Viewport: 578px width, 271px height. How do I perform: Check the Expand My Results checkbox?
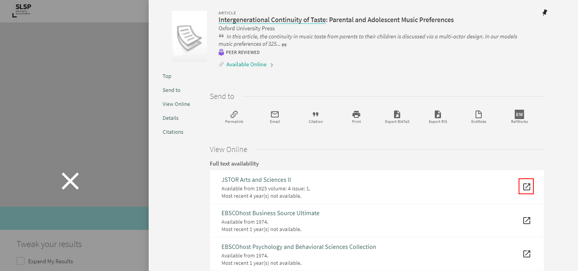click(21, 261)
